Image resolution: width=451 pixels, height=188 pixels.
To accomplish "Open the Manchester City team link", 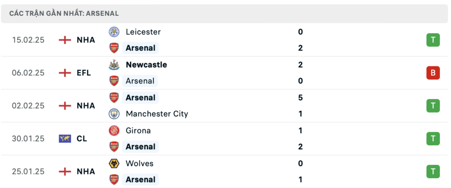I will pos(157,114).
